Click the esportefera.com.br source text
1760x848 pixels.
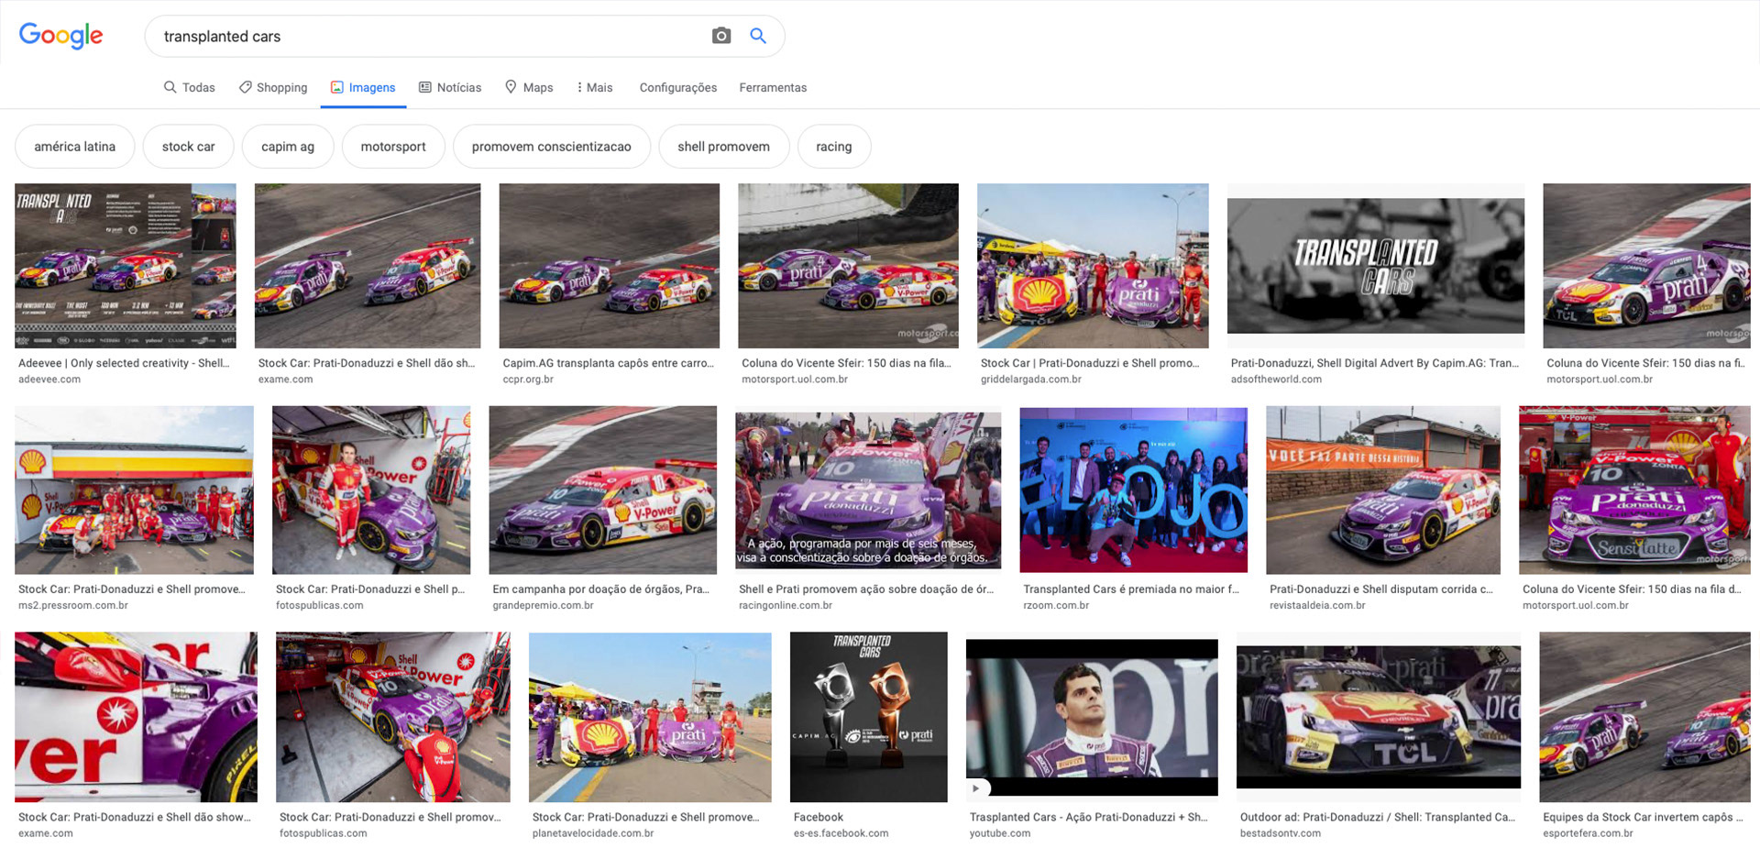click(1588, 833)
